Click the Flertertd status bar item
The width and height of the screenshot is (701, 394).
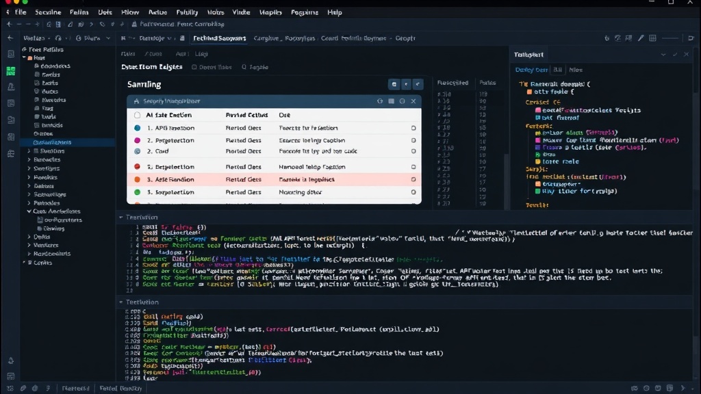75,389
